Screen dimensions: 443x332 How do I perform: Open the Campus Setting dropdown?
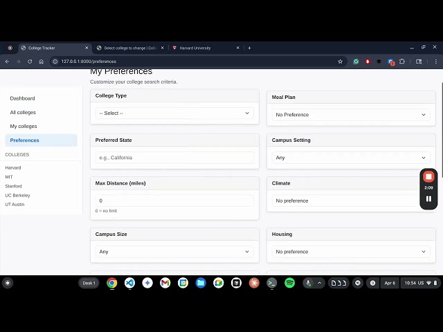351,158
